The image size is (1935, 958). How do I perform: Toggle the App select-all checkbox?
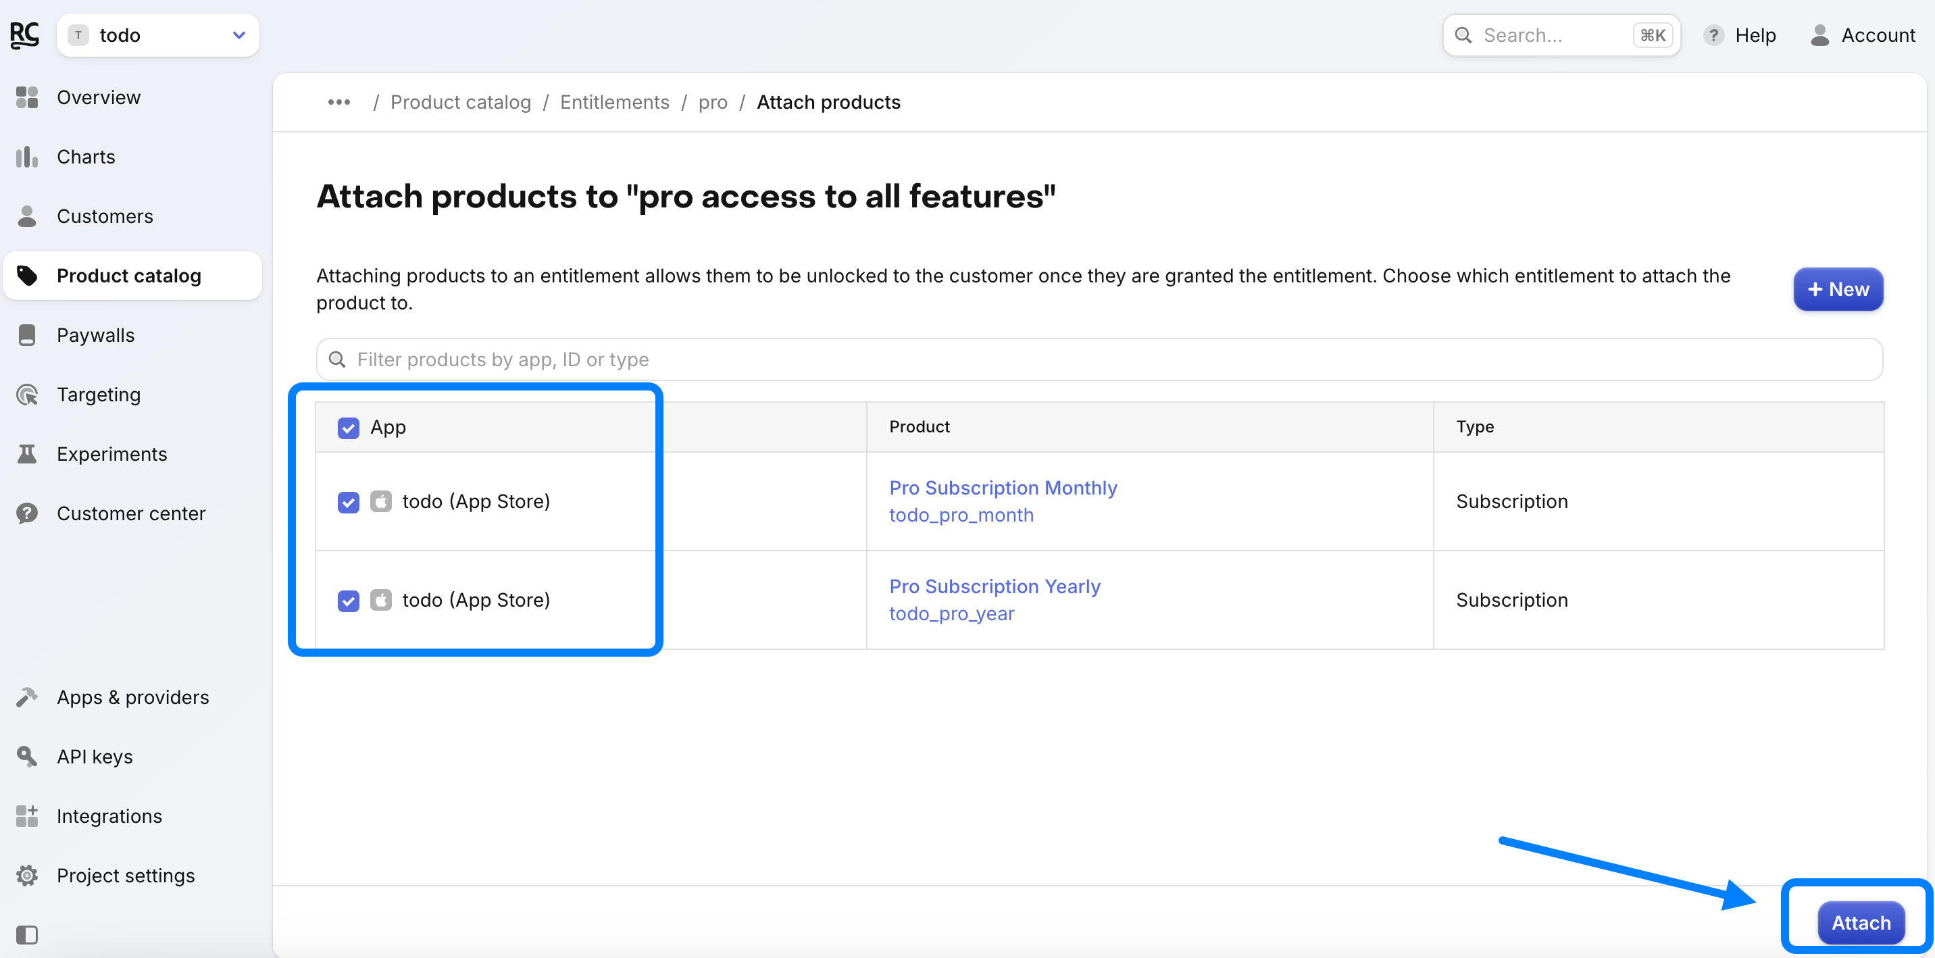coord(349,428)
